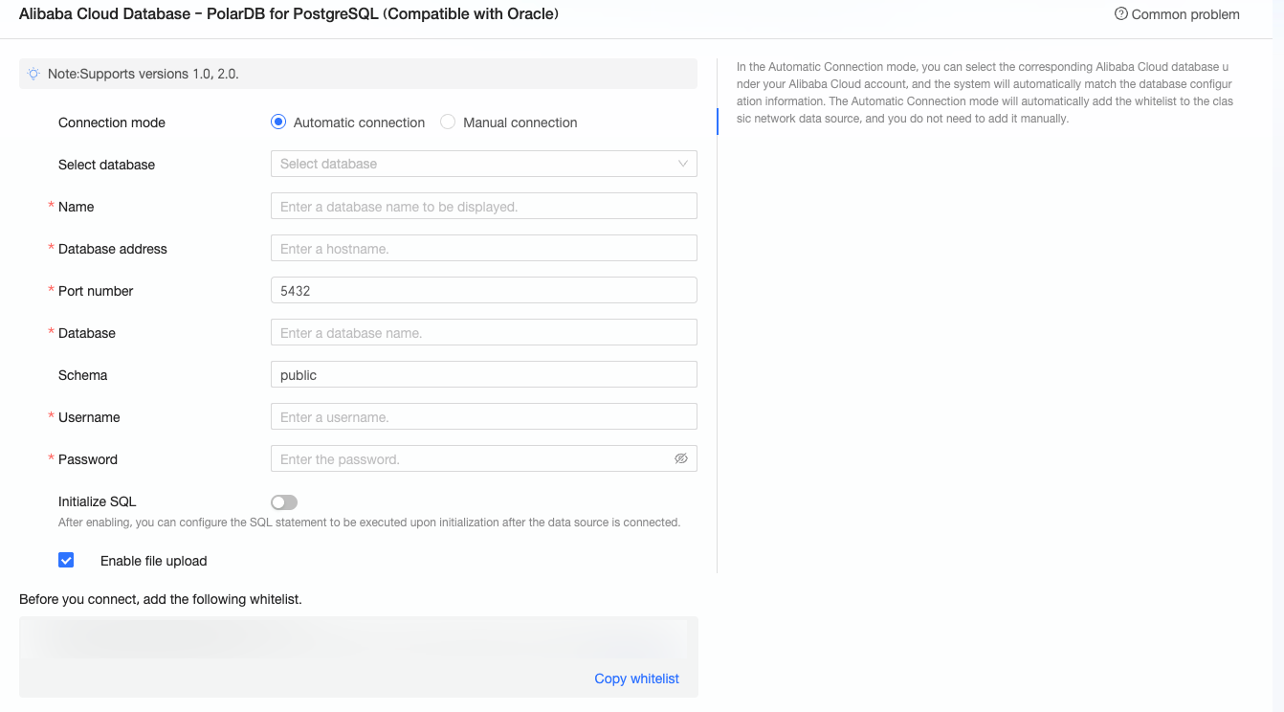This screenshot has height=712, width=1284.
Task: Uncheck Enable file upload checkbox
Action: 66,560
